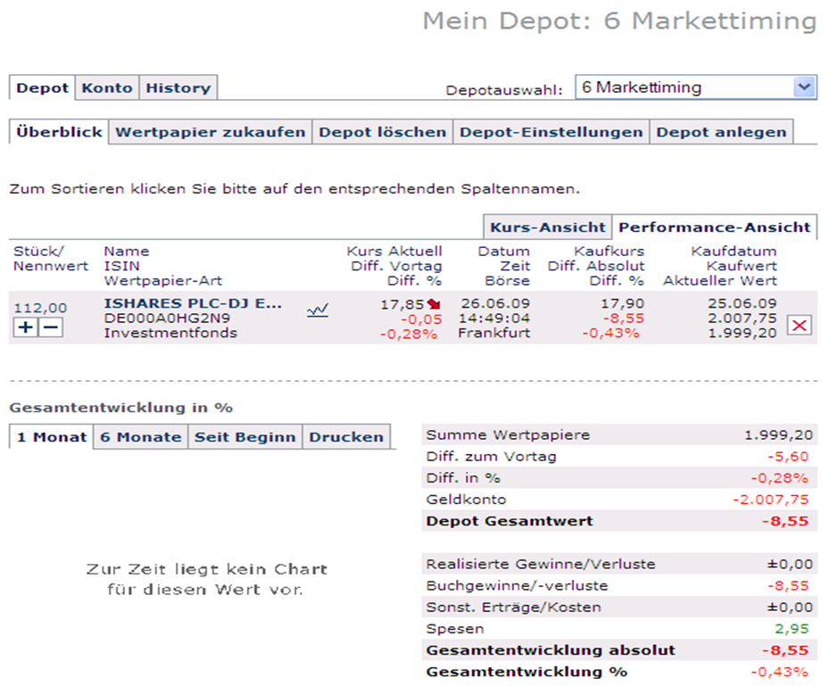The height and width of the screenshot is (686, 838).
Task: Sort by the Kaufdatum column header
Action: point(734,251)
